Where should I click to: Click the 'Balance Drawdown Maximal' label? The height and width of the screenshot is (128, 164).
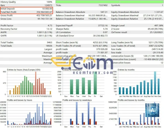70,16
